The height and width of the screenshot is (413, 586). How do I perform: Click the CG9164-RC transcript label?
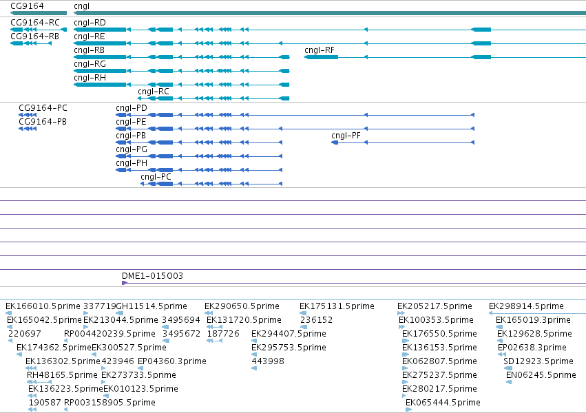click(x=34, y=23)
